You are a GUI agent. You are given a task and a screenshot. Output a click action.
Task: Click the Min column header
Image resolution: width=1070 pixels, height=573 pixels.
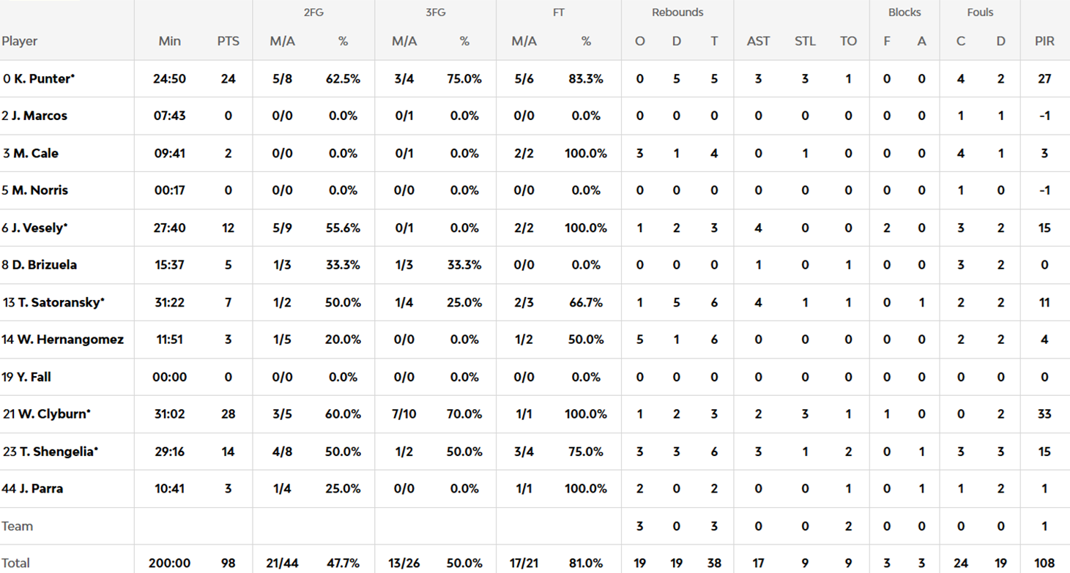[x=169, y=41]
